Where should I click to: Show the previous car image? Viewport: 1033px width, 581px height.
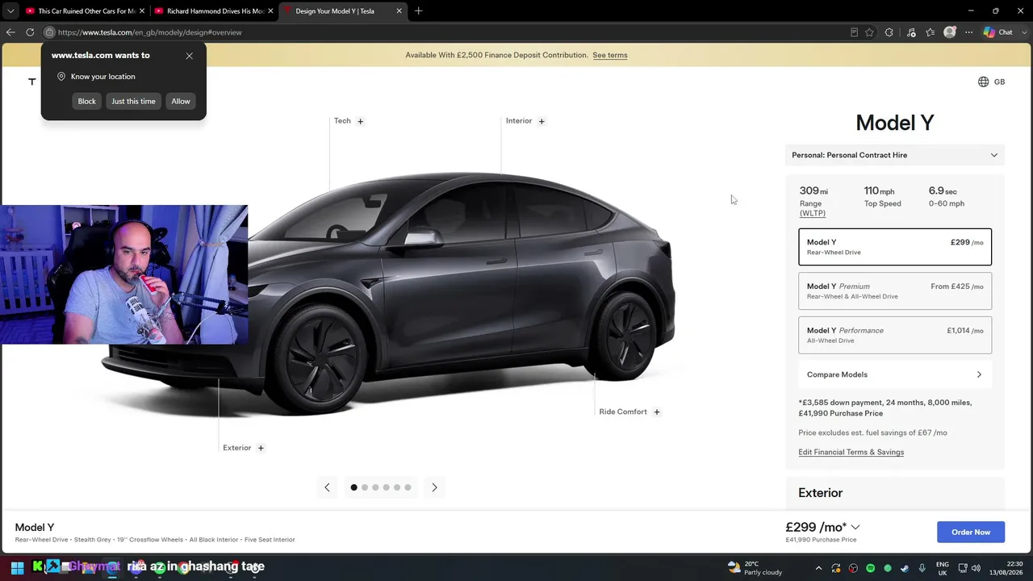(x=327, y=487)
